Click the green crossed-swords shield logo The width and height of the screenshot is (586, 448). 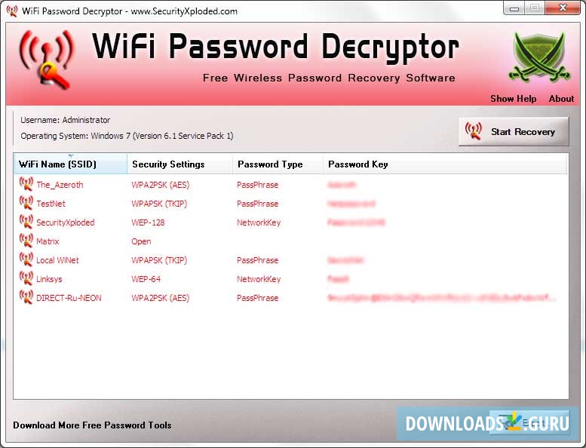pos(539,57)
